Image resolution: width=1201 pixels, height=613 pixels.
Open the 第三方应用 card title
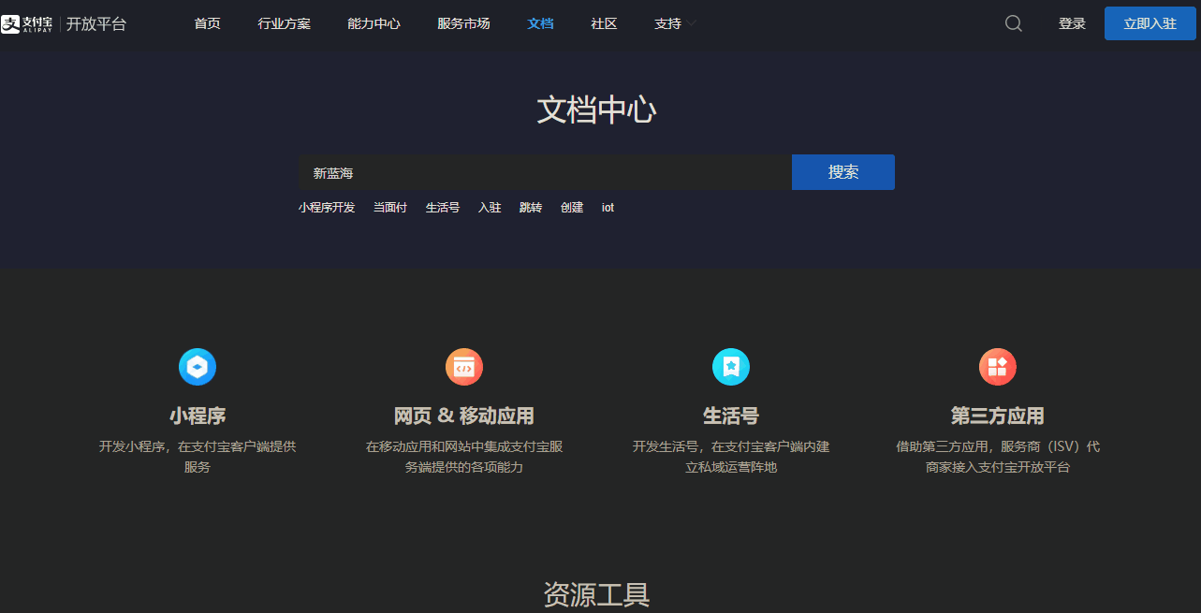click(998, 416)
